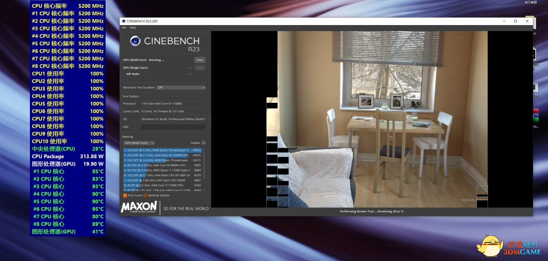Select the Cores x GHz field
Screen dimensions: 548x261
click(173, 111)
